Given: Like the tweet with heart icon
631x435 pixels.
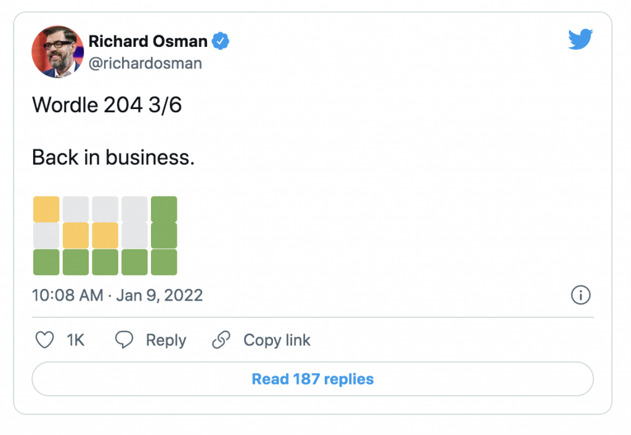Looking at the screenshot, I should [44, 339].
